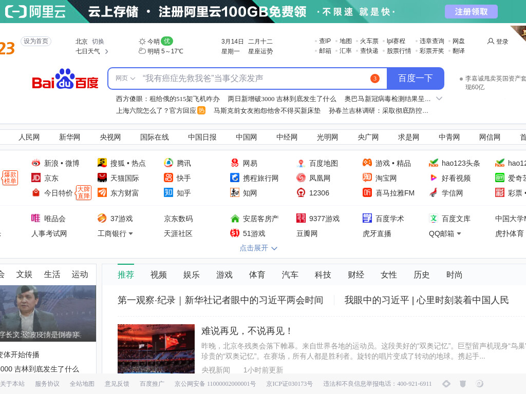
Task: Open the Sohu hot topics icon
Action: pyautogui.click(x=102, y=163)
